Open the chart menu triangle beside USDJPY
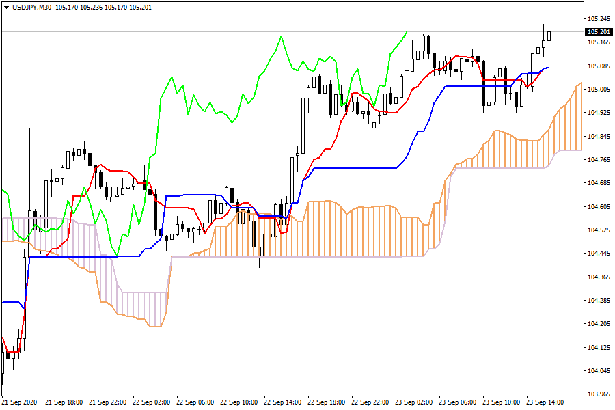615x410 pixels. [6, 7]
